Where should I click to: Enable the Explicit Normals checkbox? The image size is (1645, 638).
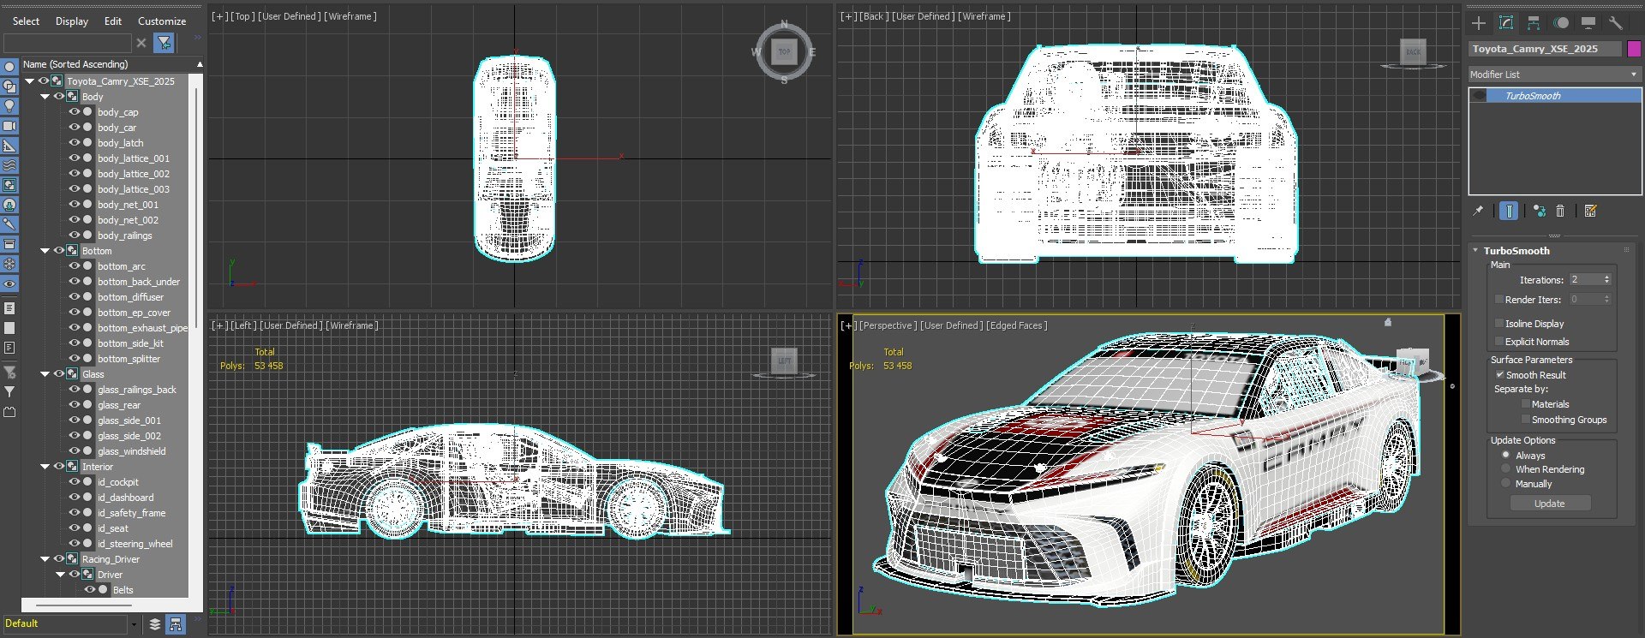click(x=1499, y=342)
